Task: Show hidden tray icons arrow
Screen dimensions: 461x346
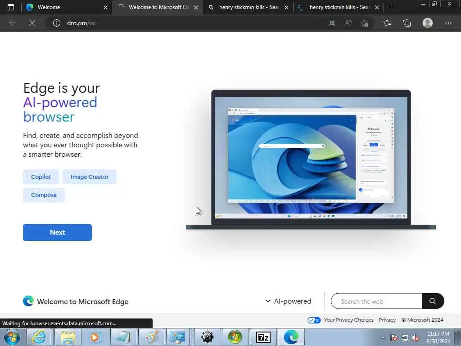Action: (x=383, y=337)
